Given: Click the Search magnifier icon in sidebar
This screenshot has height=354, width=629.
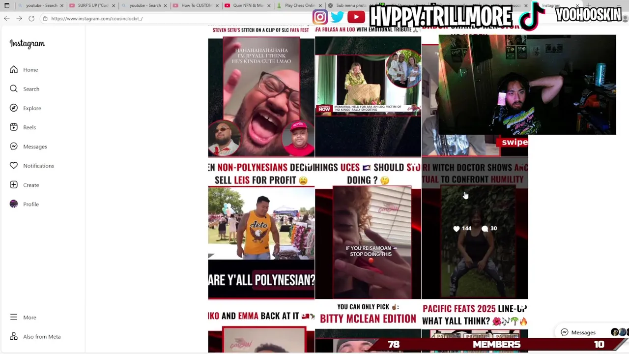Looking at the screenshot, I should pyautogui.click(x=14, y=89).
